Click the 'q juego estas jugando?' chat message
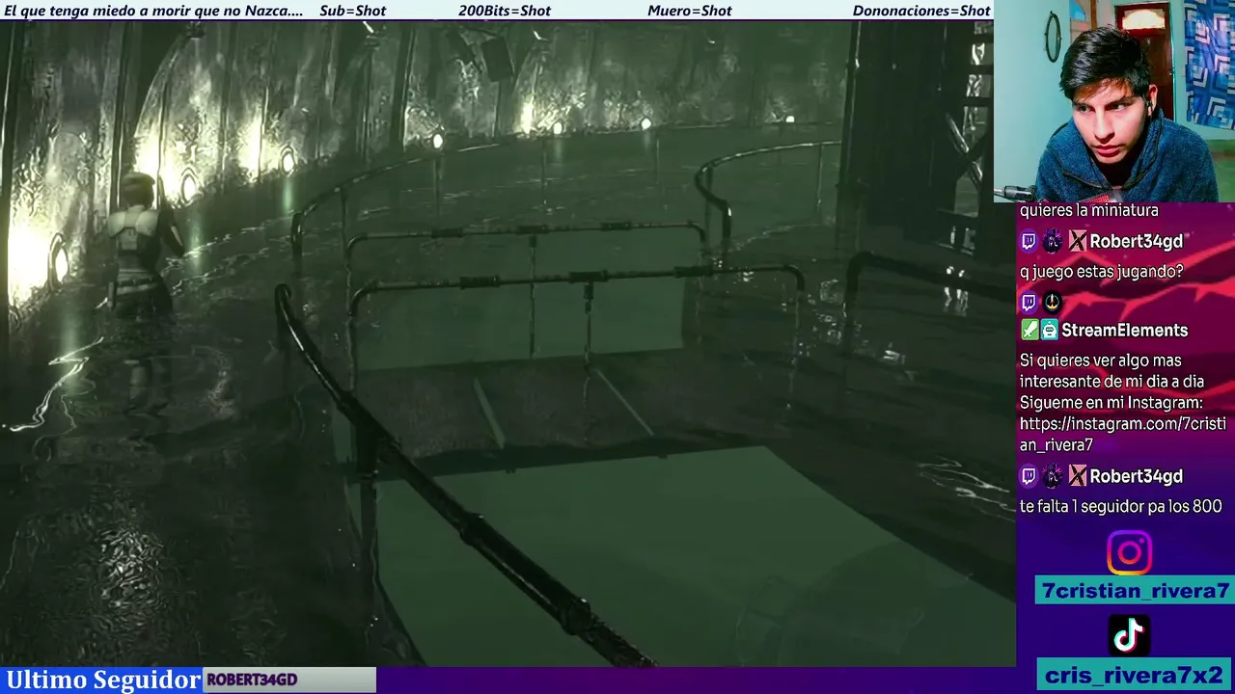The height and width of the screenshot is (694, 1235). [1101, 272]
